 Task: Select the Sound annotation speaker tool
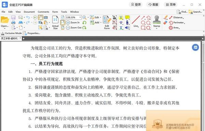pos(127,28)
